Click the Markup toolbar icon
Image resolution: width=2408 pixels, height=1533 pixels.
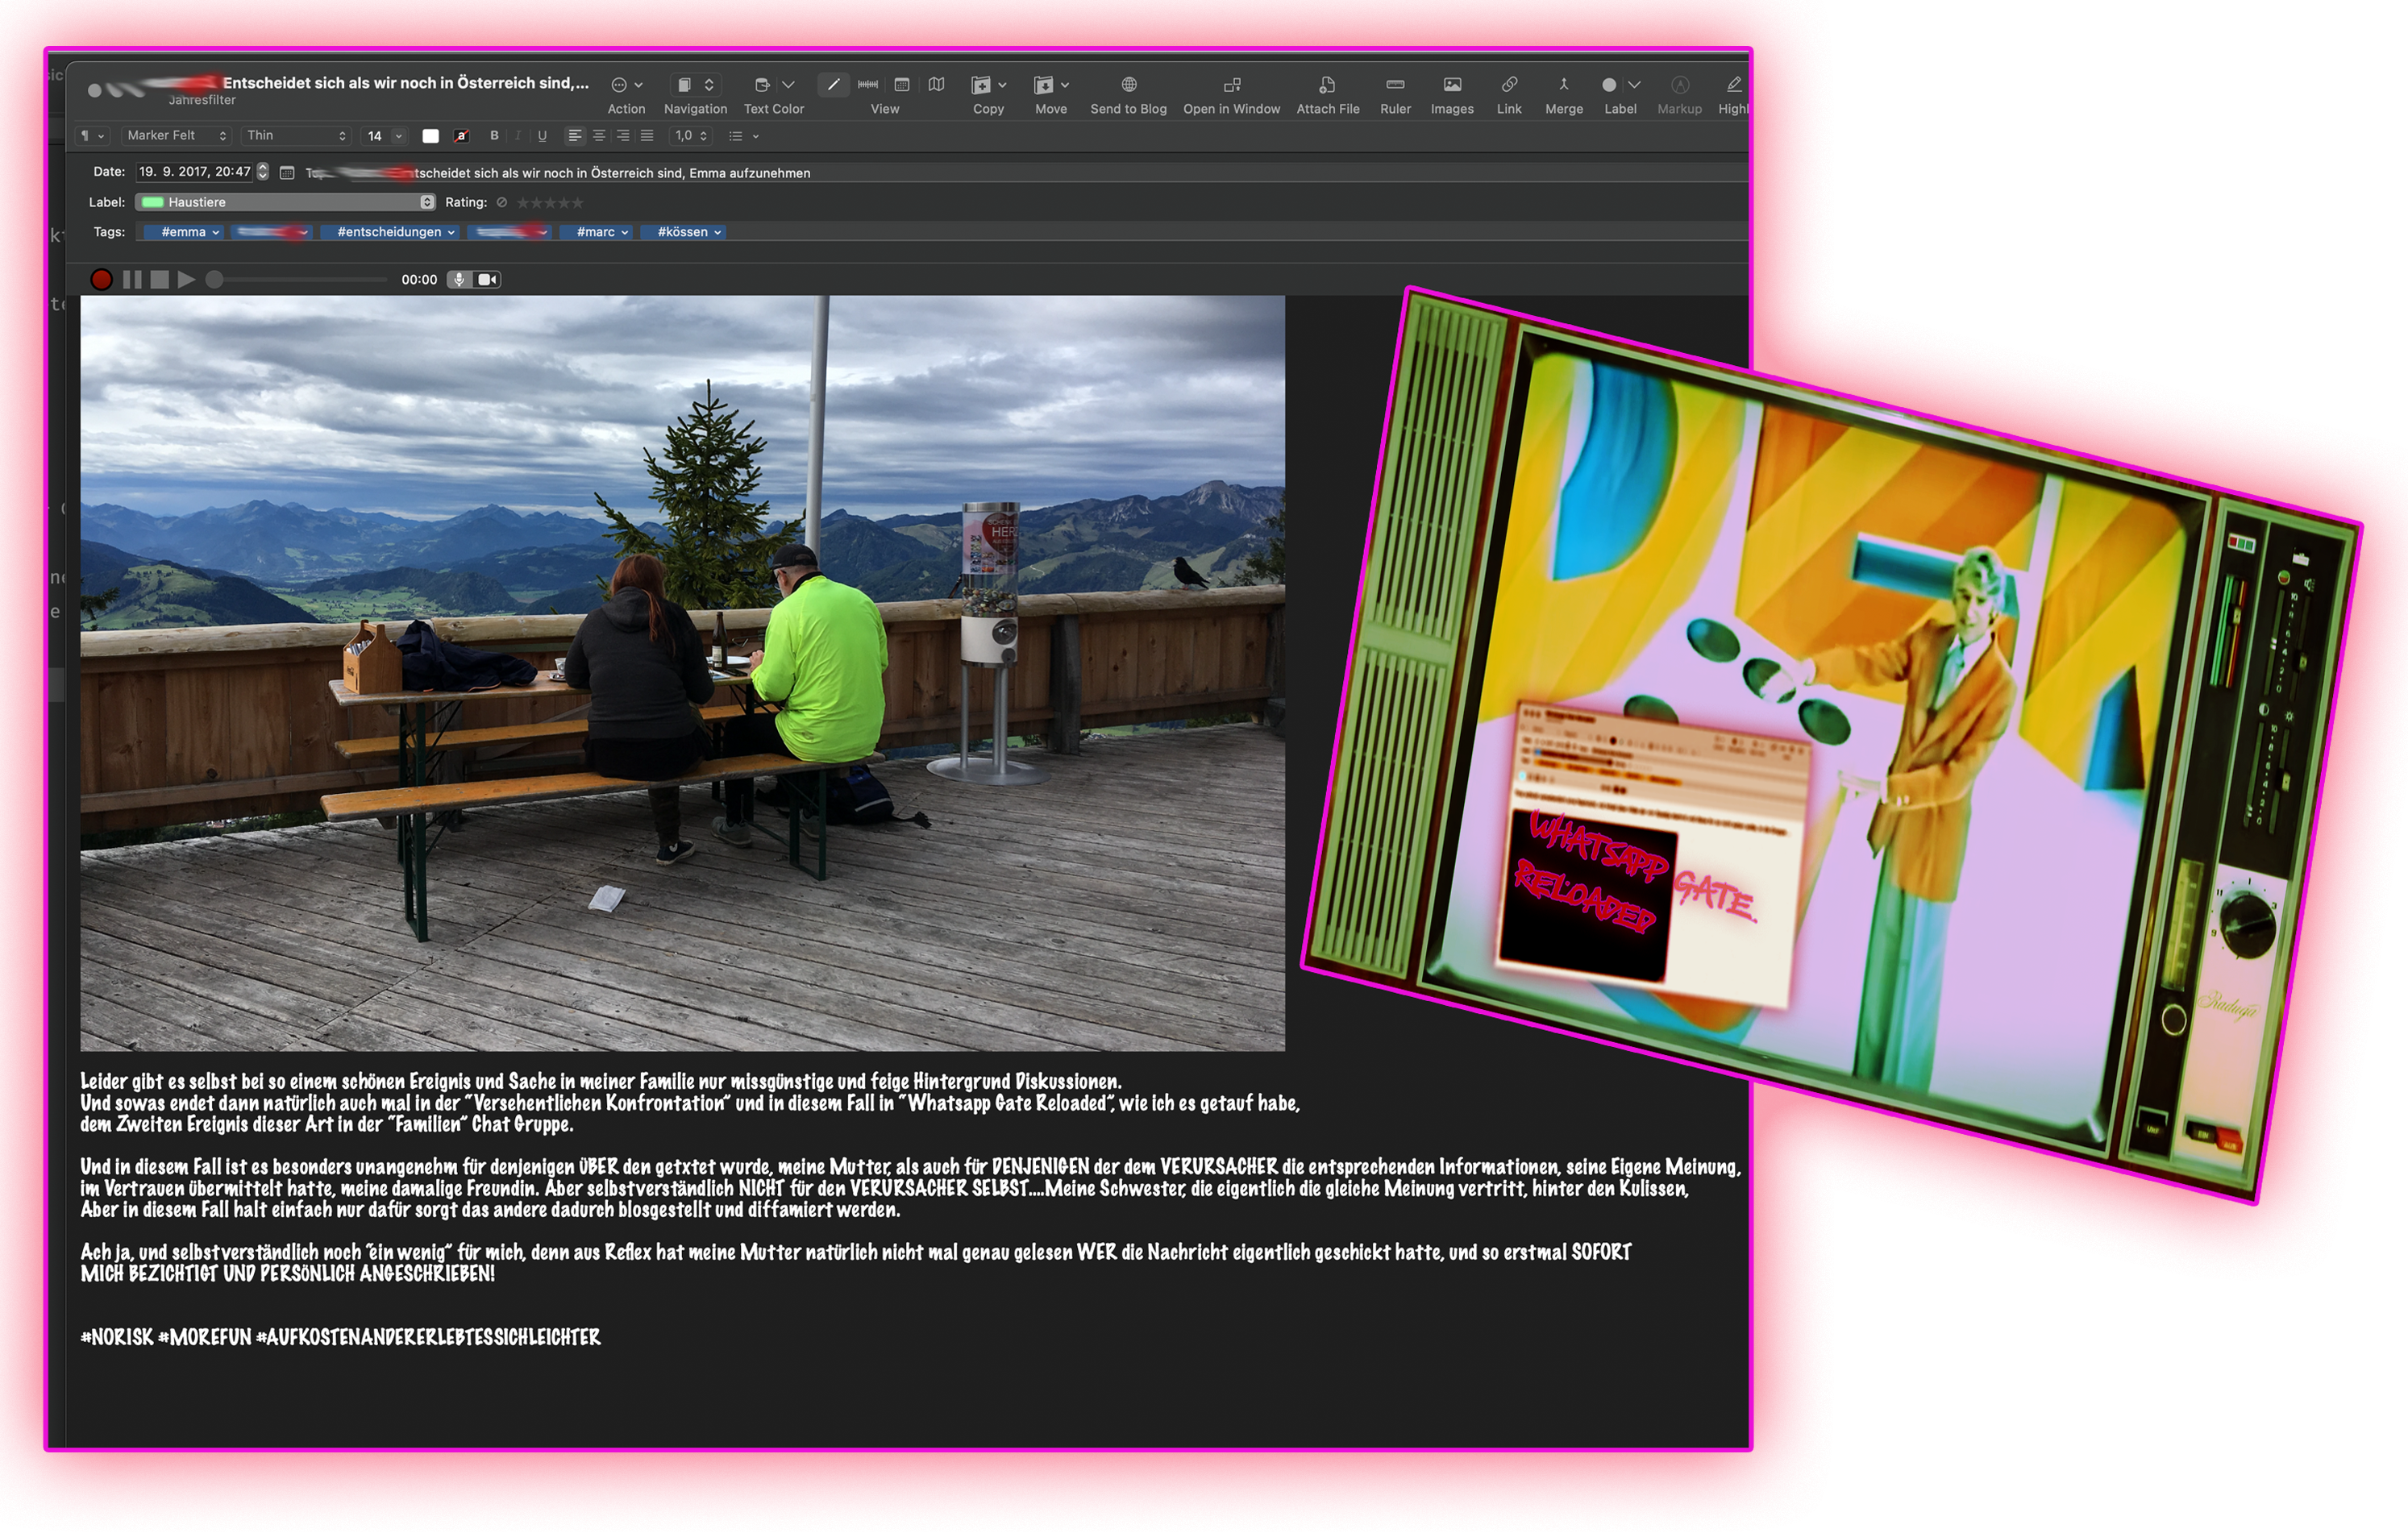pyautogui.click(x=1680, y=85)
